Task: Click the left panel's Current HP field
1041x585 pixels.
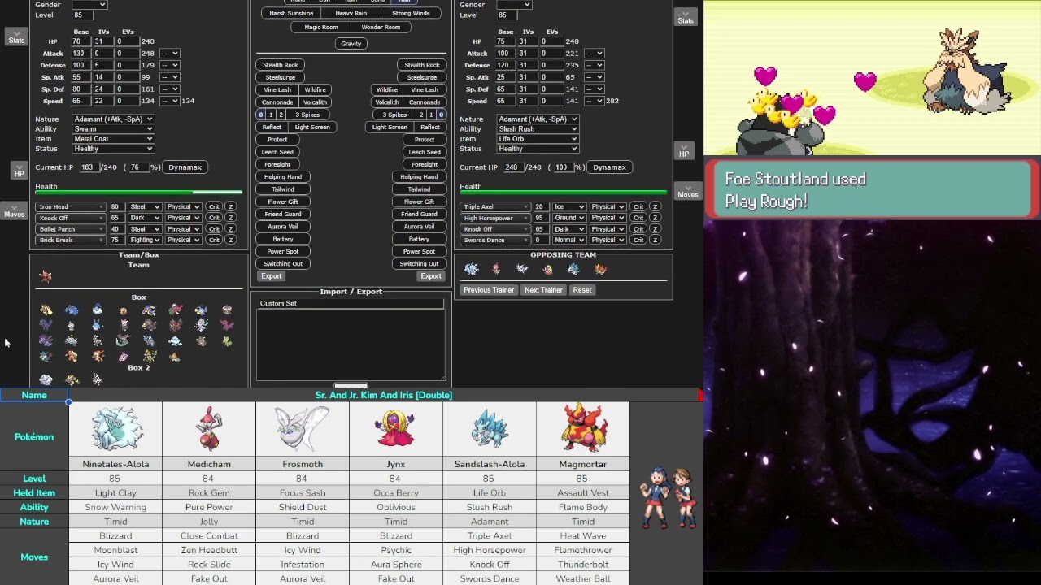Action: coord(88,167)
